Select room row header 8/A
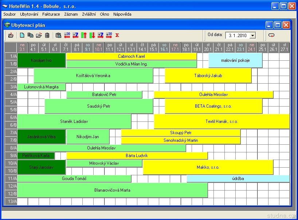The height and width of the screenshot is (220, 298). click(x=11, y=148)
